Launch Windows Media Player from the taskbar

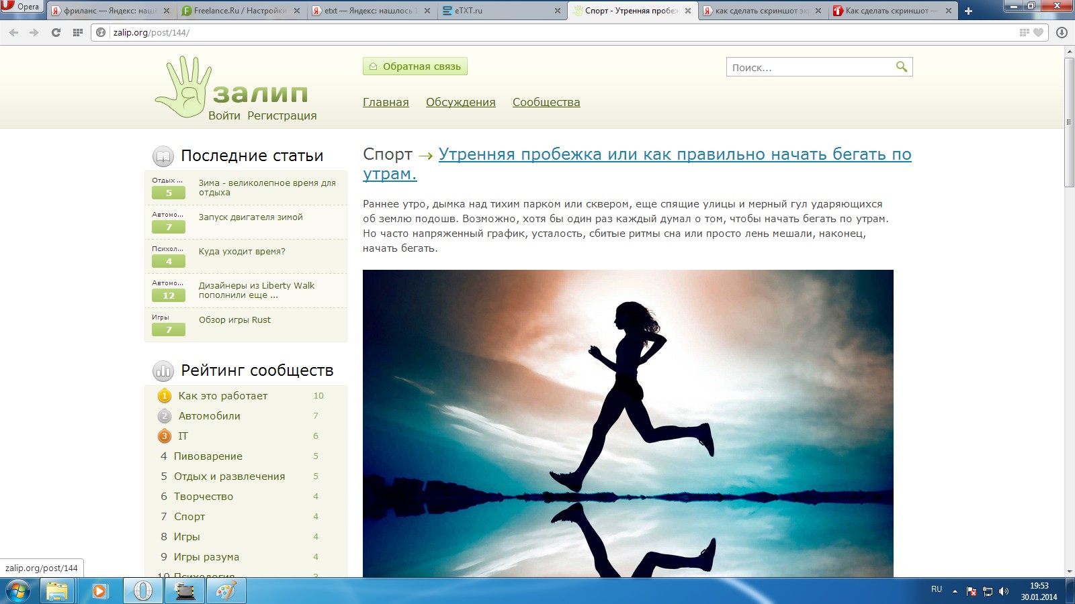[x=99, y=591]
